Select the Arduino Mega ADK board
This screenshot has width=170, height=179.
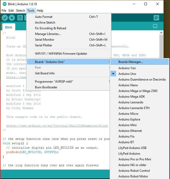point(139,97)
